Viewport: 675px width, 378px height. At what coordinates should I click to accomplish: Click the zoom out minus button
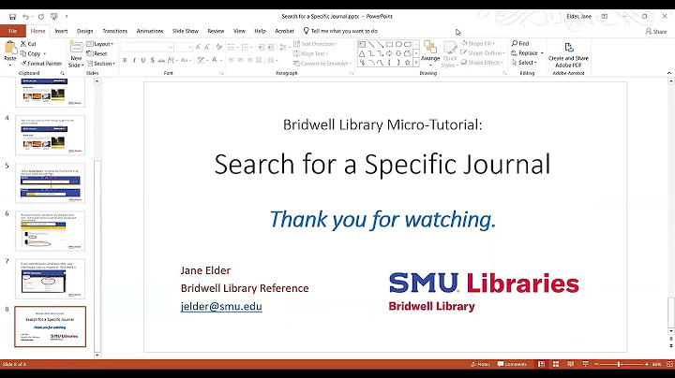point(596,364)
